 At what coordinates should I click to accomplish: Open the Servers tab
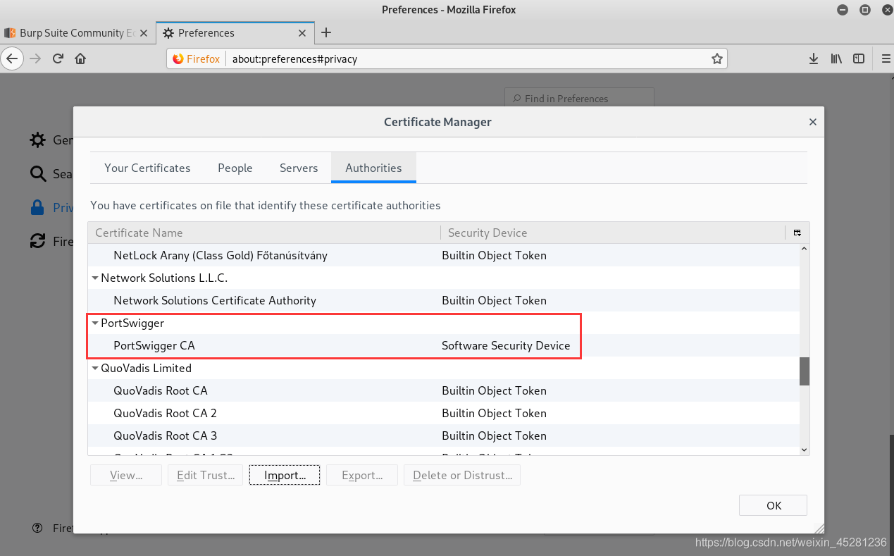tap(299, 168)
